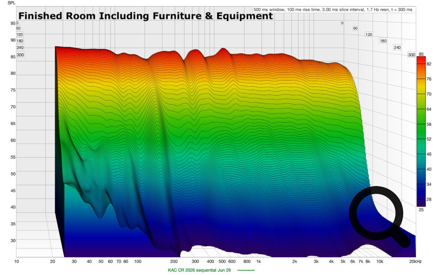Click the title Finished Room Including Furniture & Equipment
Screen dimensions: 438x275
[x=146, y=16]
